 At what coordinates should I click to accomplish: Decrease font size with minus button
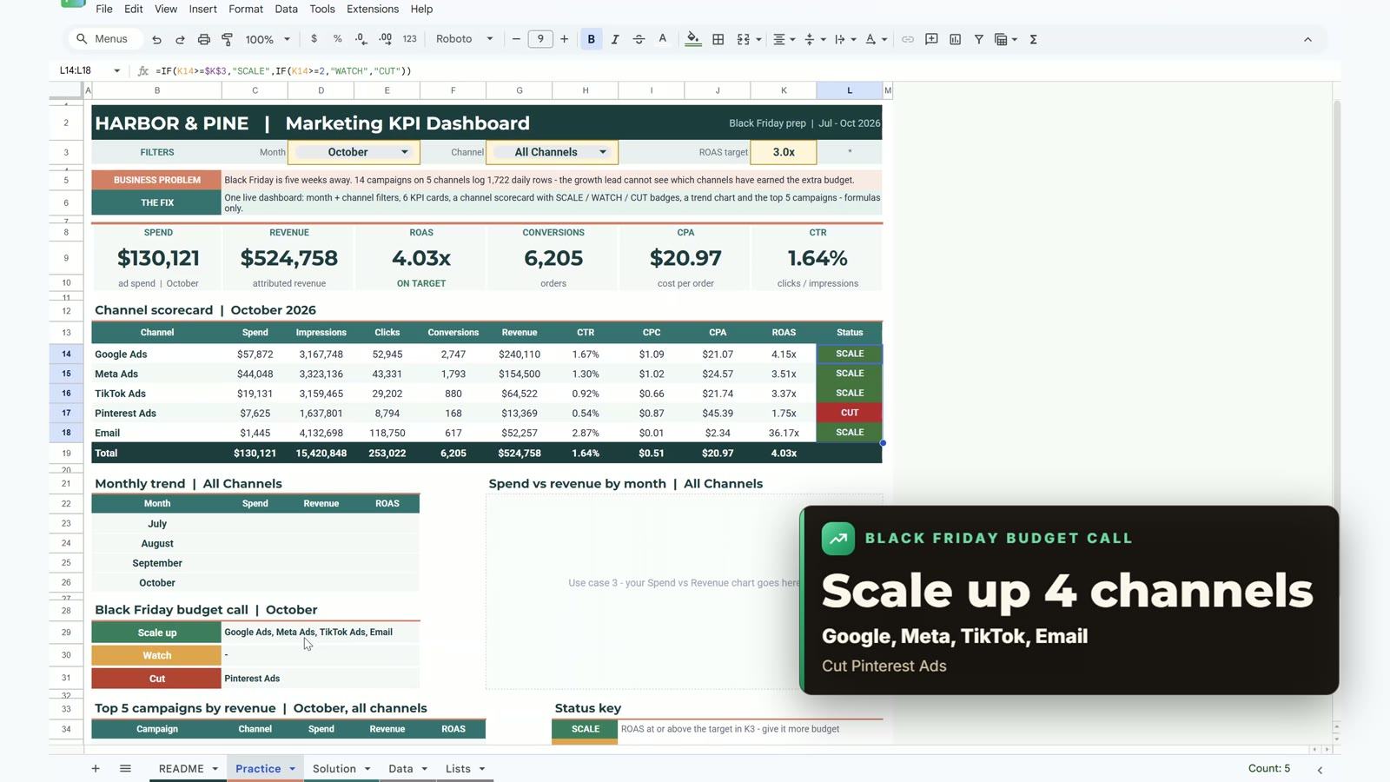coord(516,39)
